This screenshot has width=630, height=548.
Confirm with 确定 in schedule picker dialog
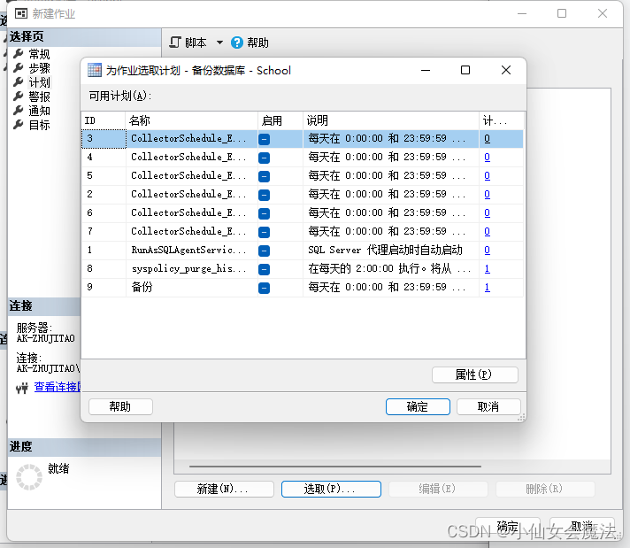[x=418, y=407]
